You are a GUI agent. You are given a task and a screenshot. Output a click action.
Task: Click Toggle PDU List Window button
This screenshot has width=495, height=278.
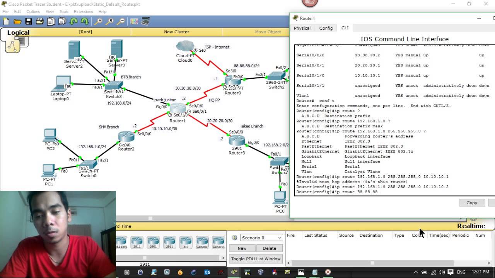tap(256, 259)
